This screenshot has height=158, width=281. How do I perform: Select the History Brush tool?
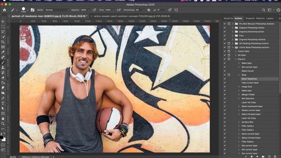pos(3,72)
